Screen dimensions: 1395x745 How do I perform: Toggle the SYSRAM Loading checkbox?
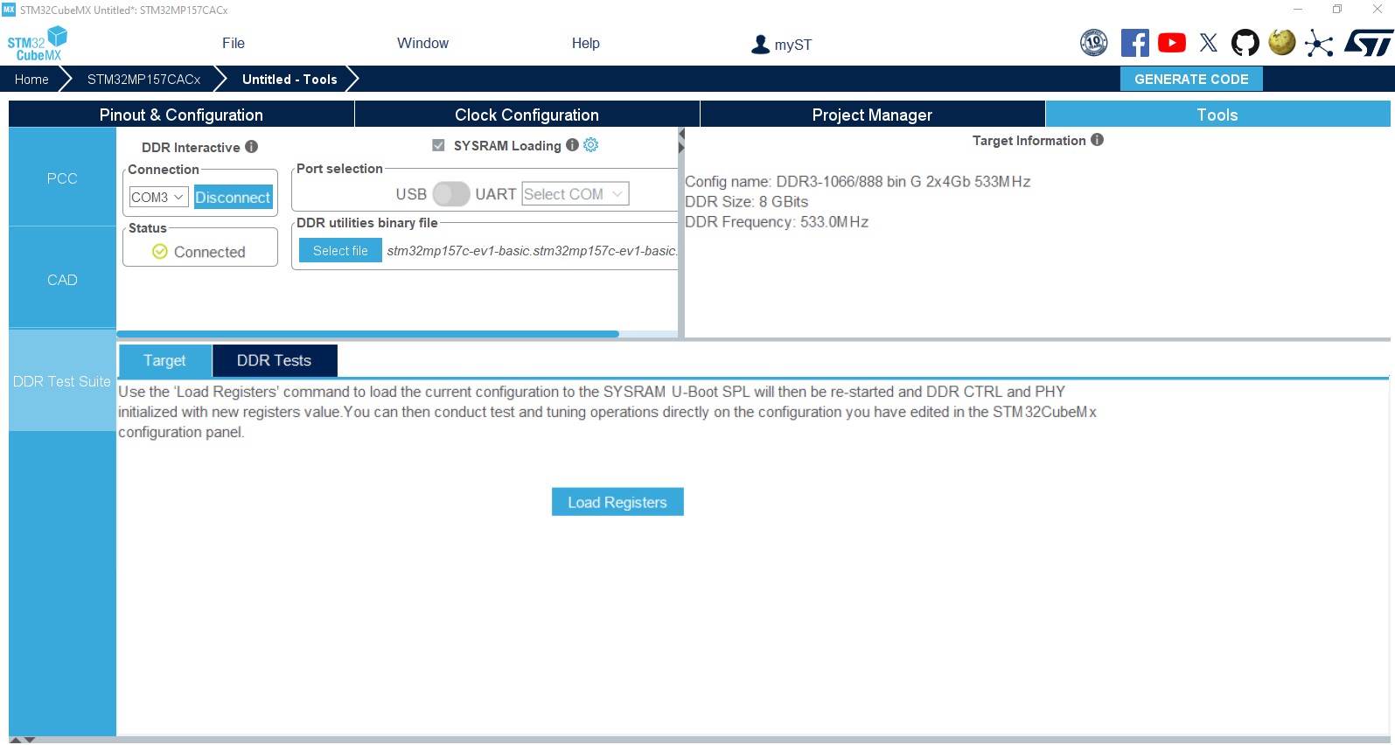point(438,145)
